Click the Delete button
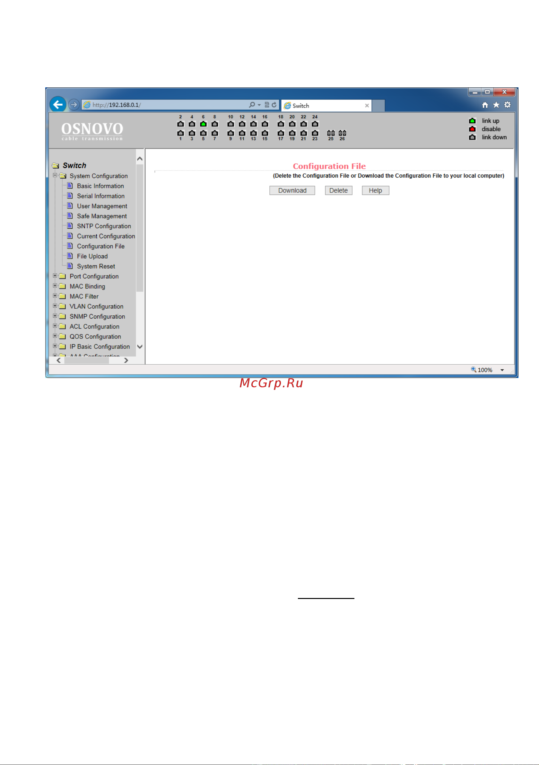 click(338, 190)
